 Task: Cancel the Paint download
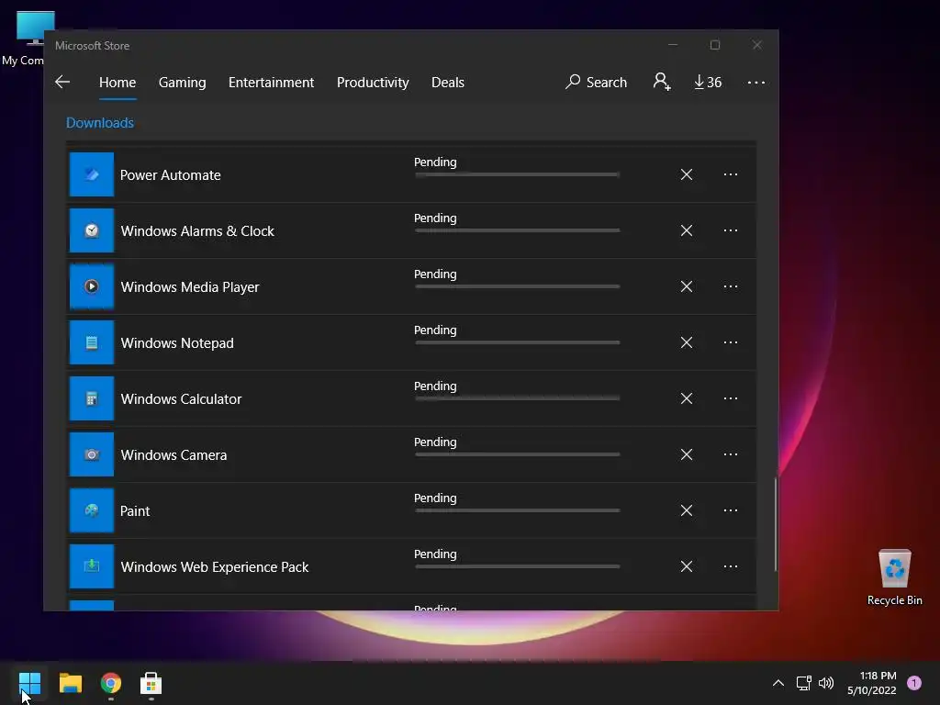click(687, 510)
